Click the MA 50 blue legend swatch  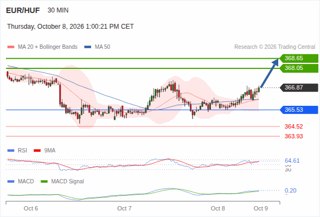coord(88,47)
